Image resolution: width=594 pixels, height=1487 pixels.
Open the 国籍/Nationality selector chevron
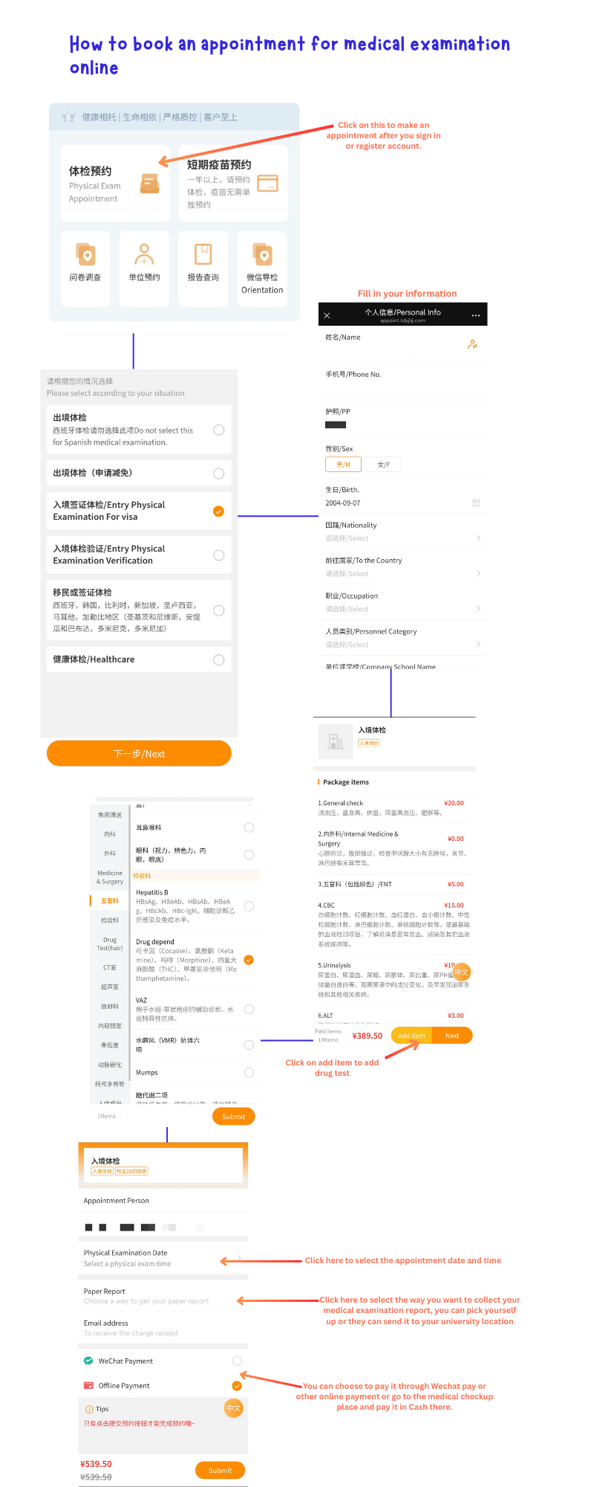tap(478, 538)
